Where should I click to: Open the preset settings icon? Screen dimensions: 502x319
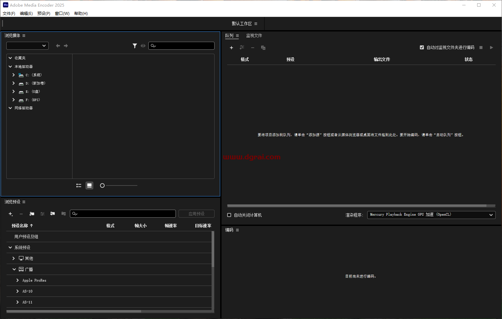point(42,214)
